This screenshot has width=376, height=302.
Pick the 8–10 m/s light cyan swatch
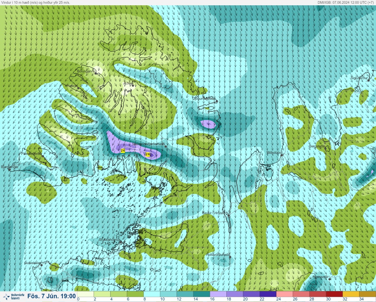coord(152,294)
